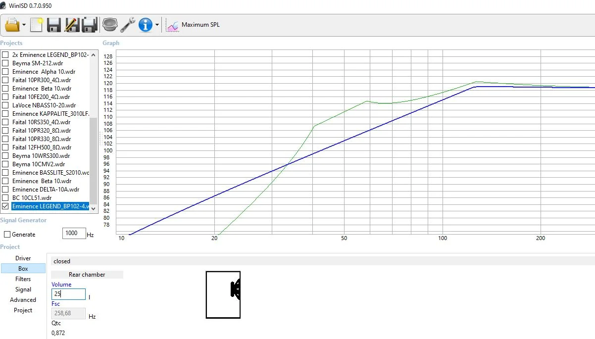Click the Volume input field
This screenshot has width=595, height=339.
point(68,294)
